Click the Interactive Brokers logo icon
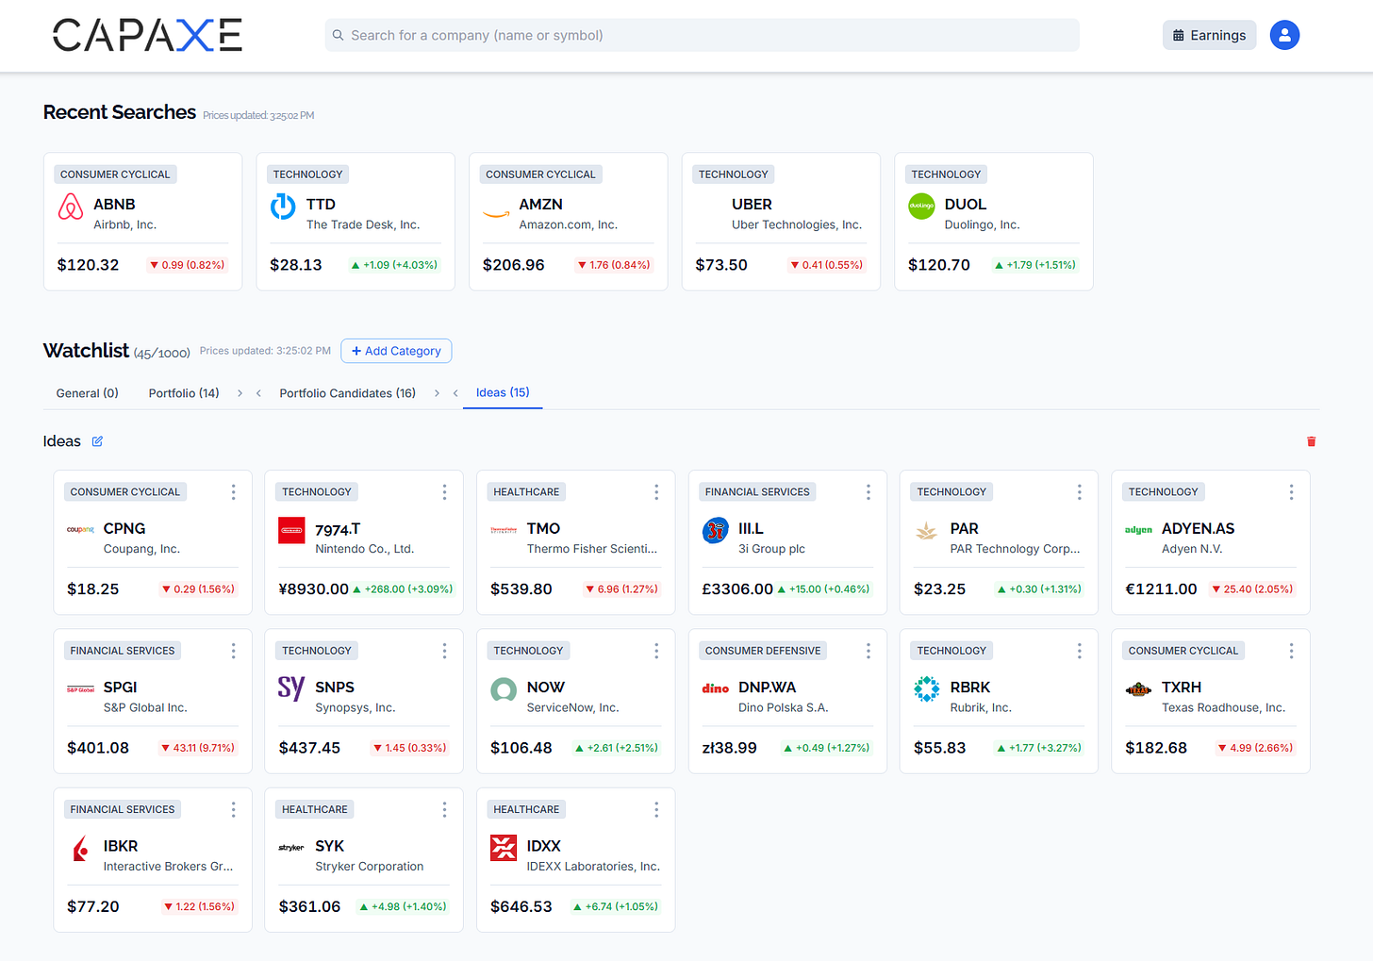The height and width of the screenshot is (961, 1373). click(x=80, y=848)
